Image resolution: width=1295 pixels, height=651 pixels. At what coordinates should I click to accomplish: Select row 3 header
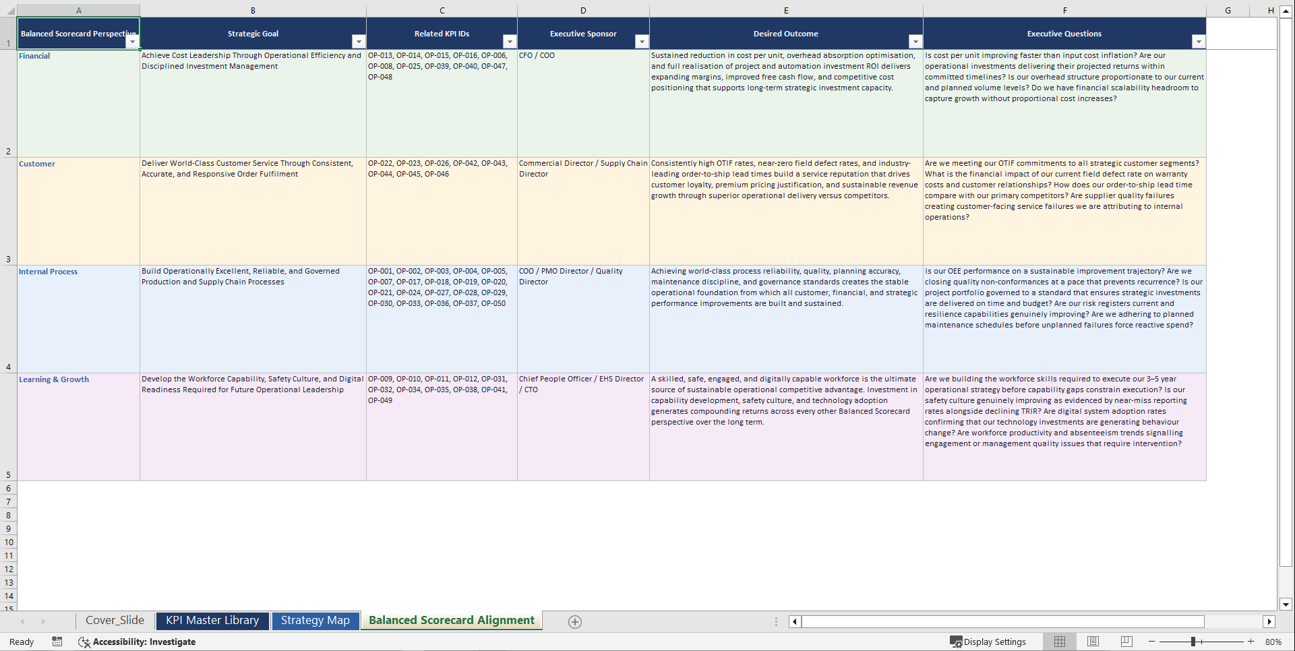point(8,212)
